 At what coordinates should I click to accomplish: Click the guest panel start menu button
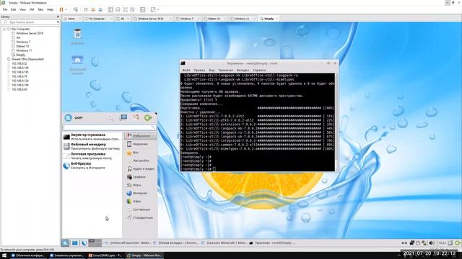66,243
